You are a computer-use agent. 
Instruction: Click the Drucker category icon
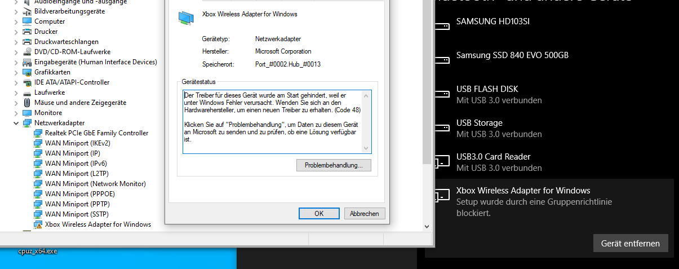pos(27,32)
